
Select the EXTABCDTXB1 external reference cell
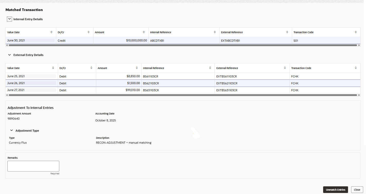(x=256, y=40)
